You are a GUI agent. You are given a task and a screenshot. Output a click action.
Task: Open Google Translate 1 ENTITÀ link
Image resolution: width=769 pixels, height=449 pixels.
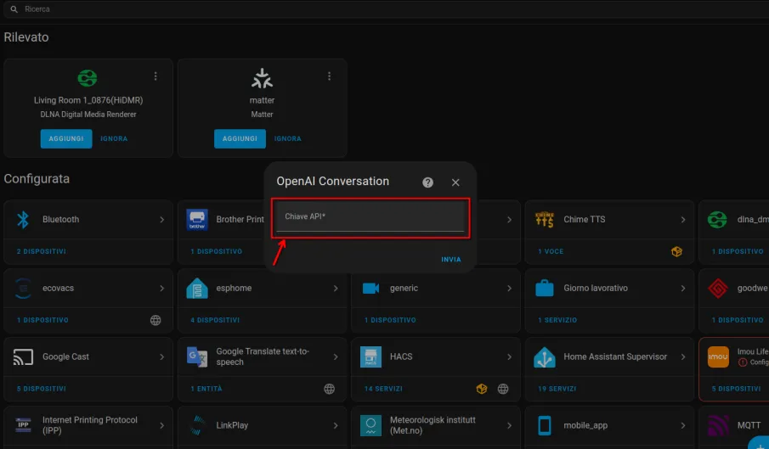206,388
